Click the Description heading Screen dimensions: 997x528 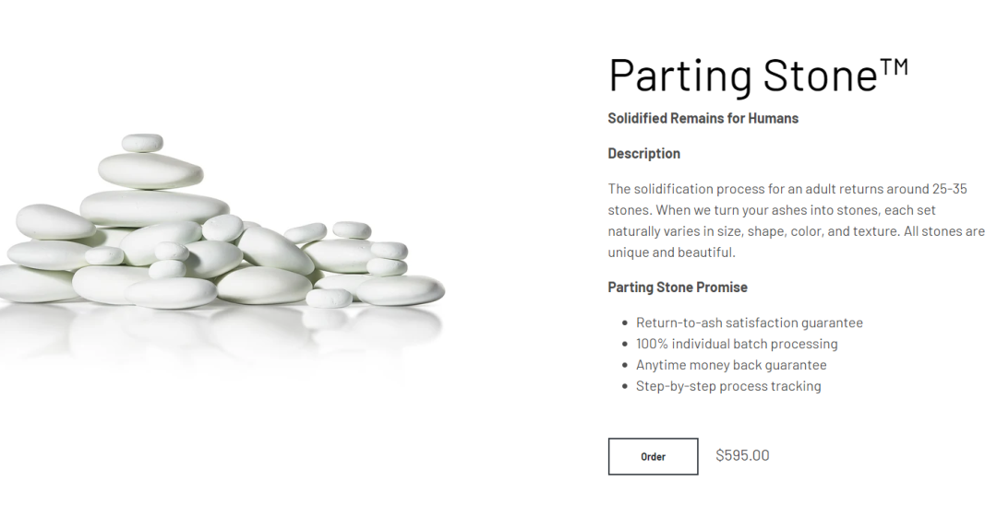tap(643, 153)
